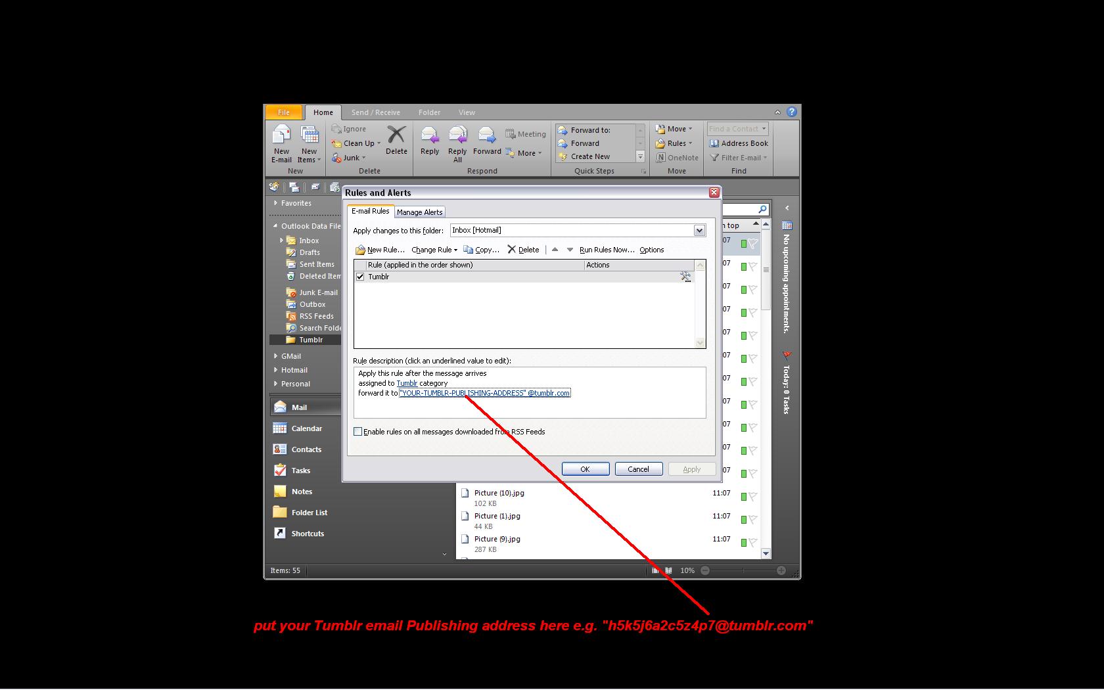This screenshot has height=690, width=1104.
Task: Enable rules on all RSS Feeds messages
Action: click(357, 432)
